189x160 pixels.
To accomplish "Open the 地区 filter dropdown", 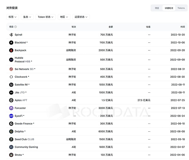I will [x=64, y=17].
